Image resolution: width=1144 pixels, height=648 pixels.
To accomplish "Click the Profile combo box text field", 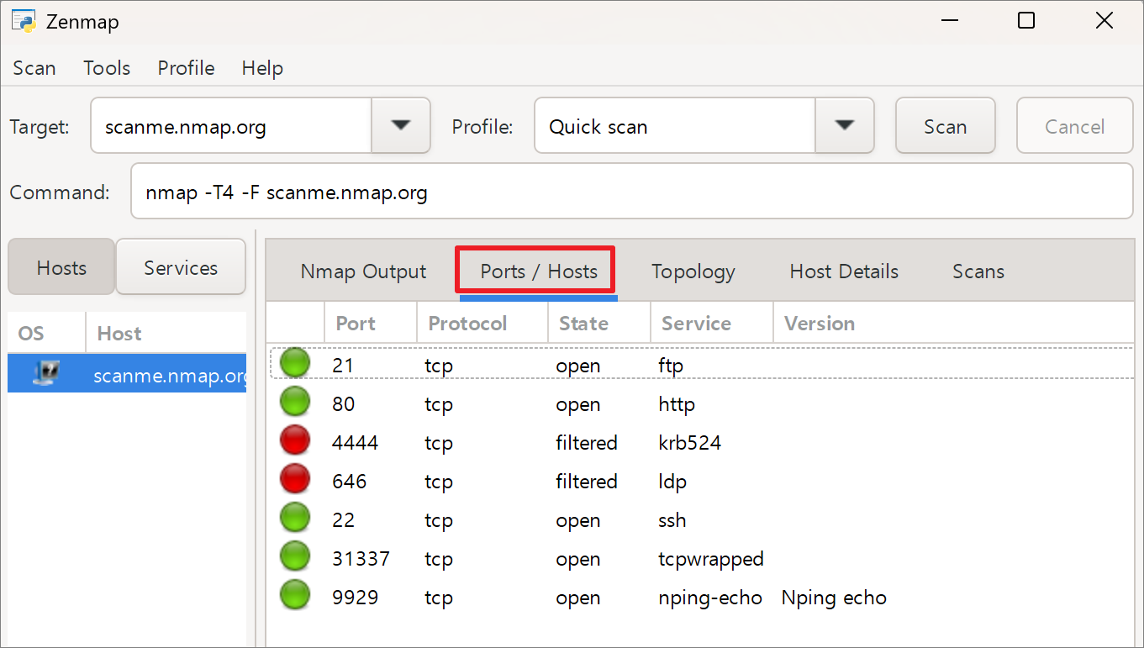I will click(x=675, y=126).
